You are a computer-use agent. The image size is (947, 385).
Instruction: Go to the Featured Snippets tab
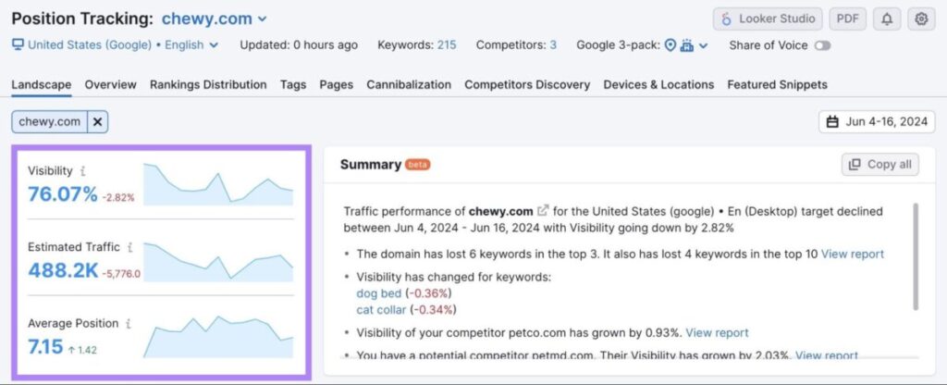point(777,84)
